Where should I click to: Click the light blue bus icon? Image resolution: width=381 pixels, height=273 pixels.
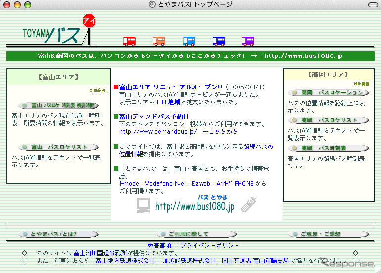pos(189,41)
